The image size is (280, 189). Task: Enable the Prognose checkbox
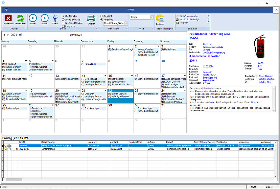point(63,26)
